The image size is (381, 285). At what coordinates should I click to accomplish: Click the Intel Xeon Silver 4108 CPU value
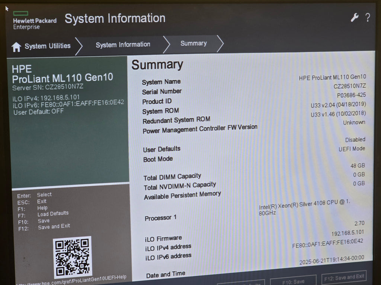(304, 207)
